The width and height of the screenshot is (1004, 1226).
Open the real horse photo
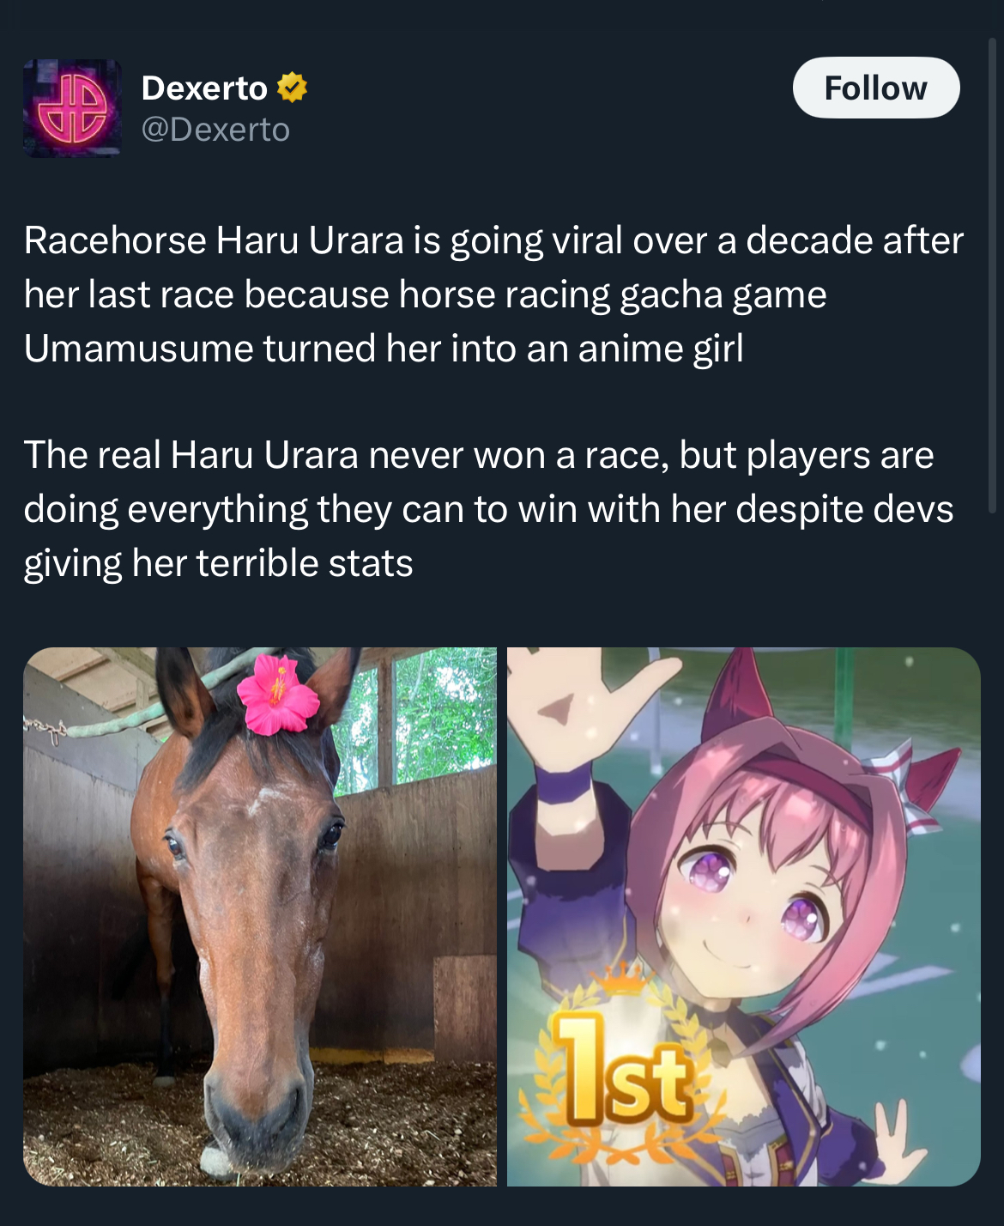(260, 917)
